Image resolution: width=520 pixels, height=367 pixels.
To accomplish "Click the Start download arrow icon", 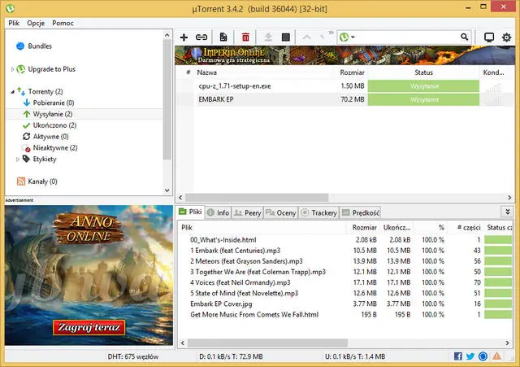I will click(268, 37).
